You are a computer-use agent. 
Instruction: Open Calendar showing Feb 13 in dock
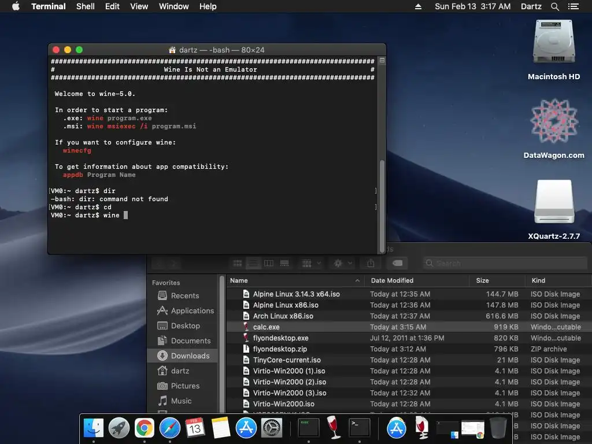[195, 428]
